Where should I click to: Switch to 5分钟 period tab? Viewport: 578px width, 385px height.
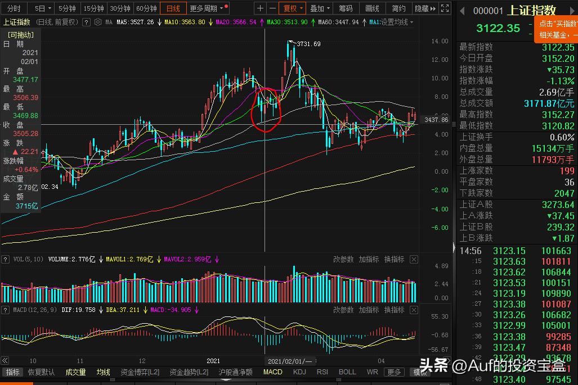tap(67, 8)
